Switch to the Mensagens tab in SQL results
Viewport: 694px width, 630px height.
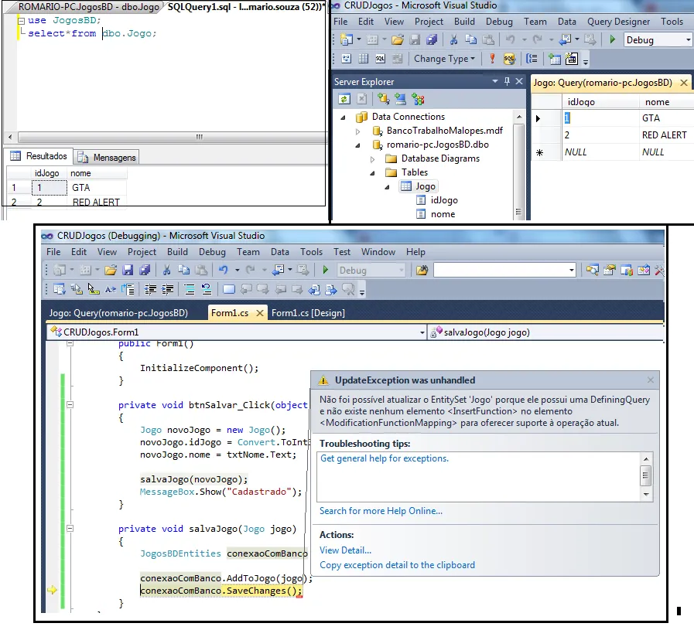[x=108, y=158]
